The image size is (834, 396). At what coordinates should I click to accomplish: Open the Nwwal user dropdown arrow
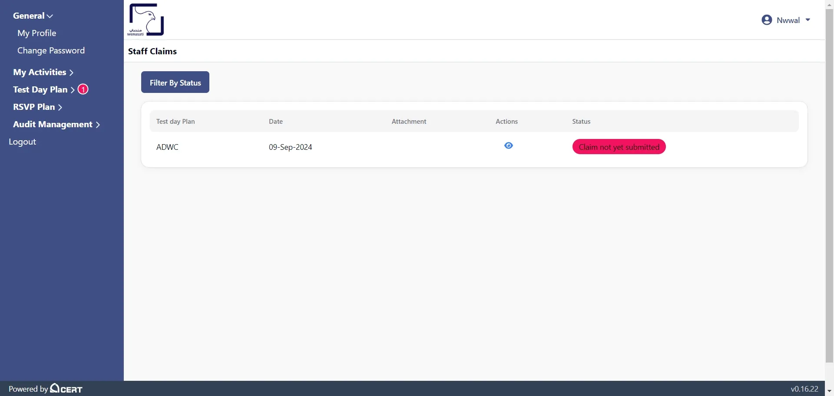pos(808,20)
